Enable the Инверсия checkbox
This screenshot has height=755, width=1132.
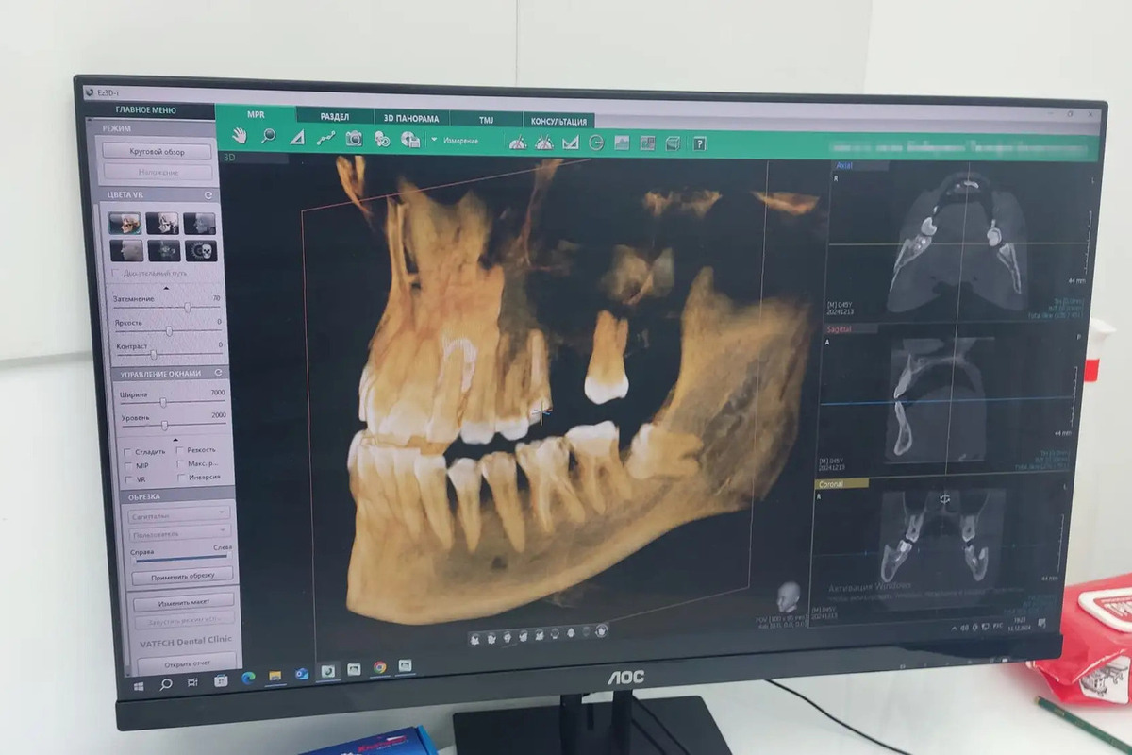point(180,478)
